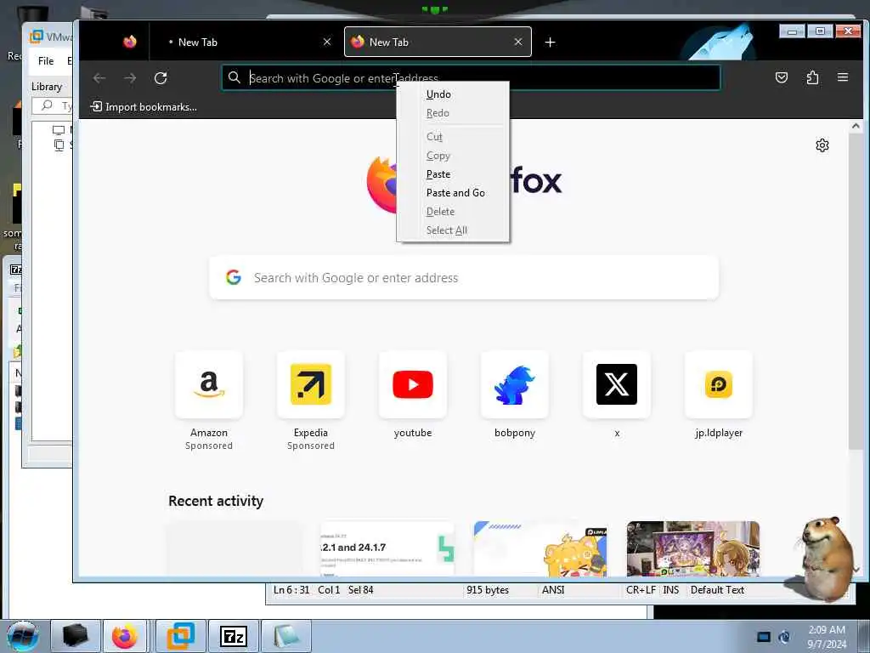Click the search magnifier in address bar
The width and height of the screenshot is (870, 653).
pos(234,77)
